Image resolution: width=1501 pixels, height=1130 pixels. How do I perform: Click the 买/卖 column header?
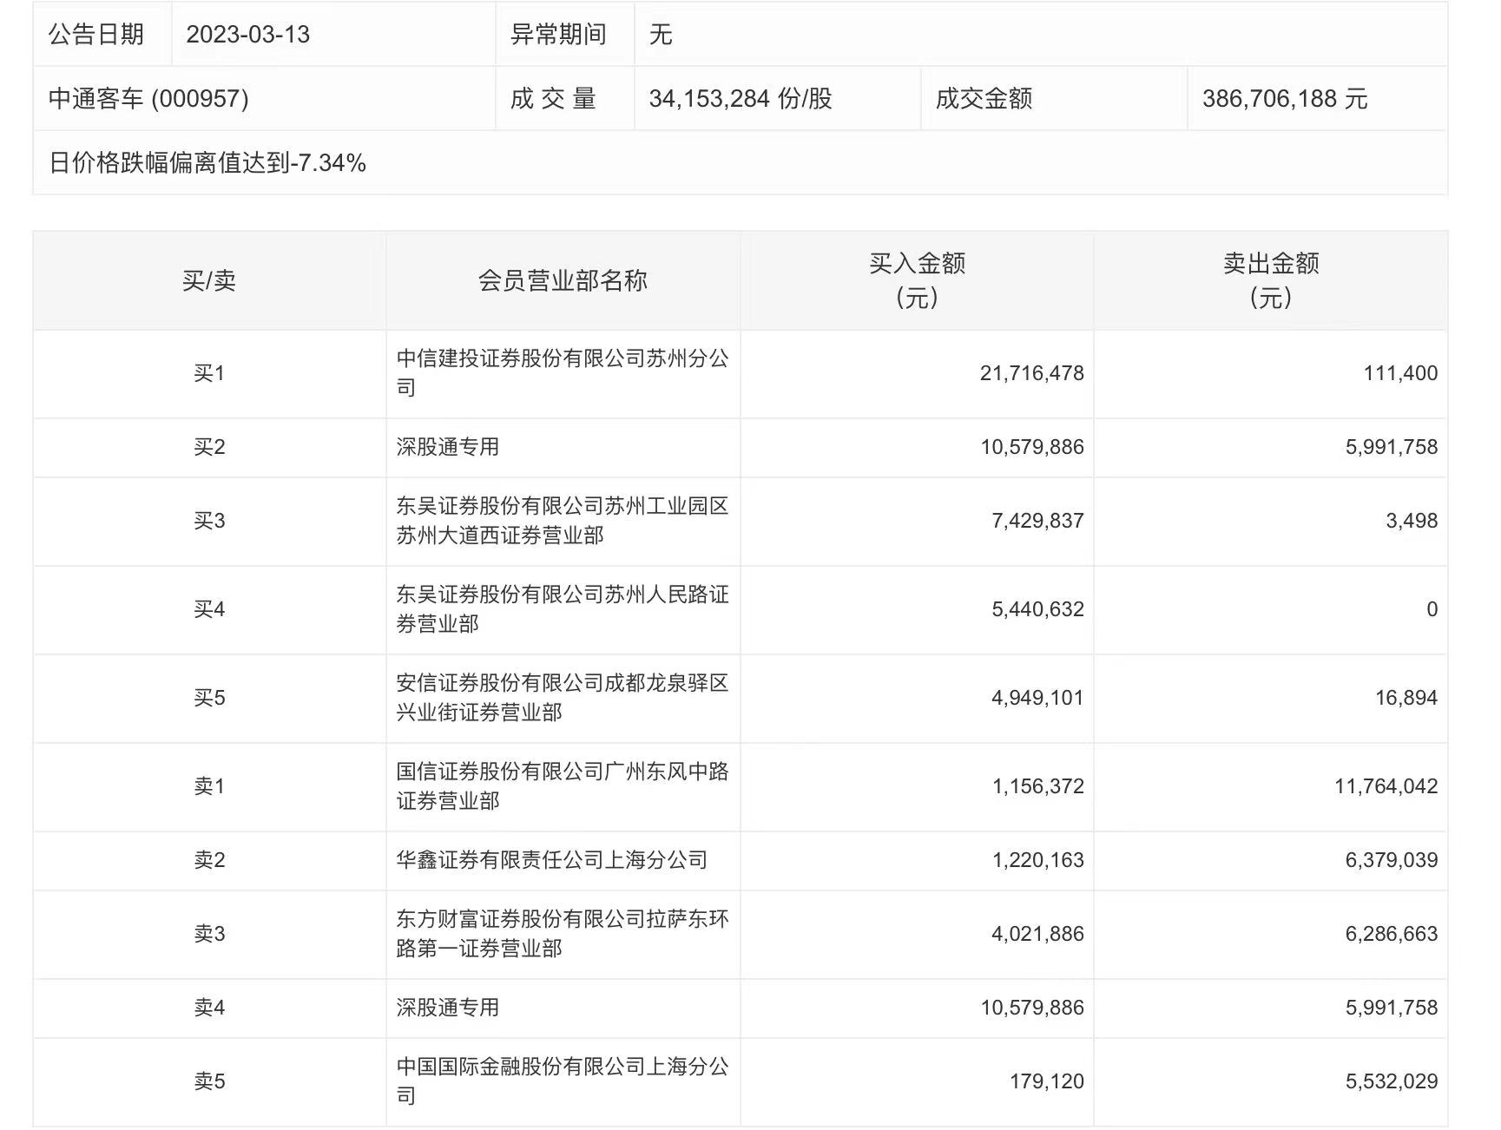209,280
